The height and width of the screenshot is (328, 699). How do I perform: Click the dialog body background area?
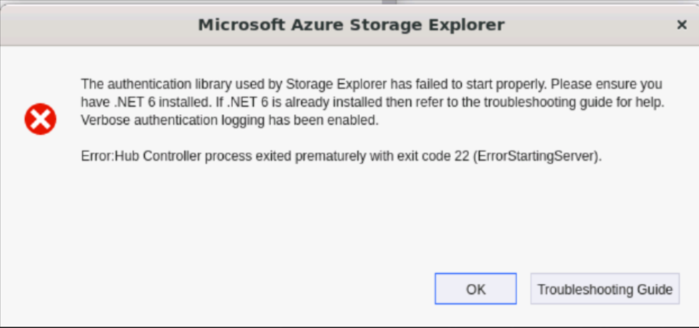(348, 225)
